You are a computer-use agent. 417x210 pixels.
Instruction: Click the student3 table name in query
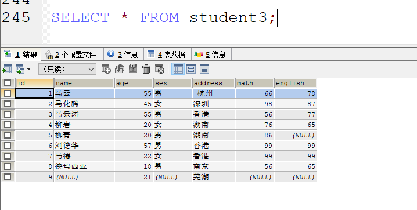point(228,18)
